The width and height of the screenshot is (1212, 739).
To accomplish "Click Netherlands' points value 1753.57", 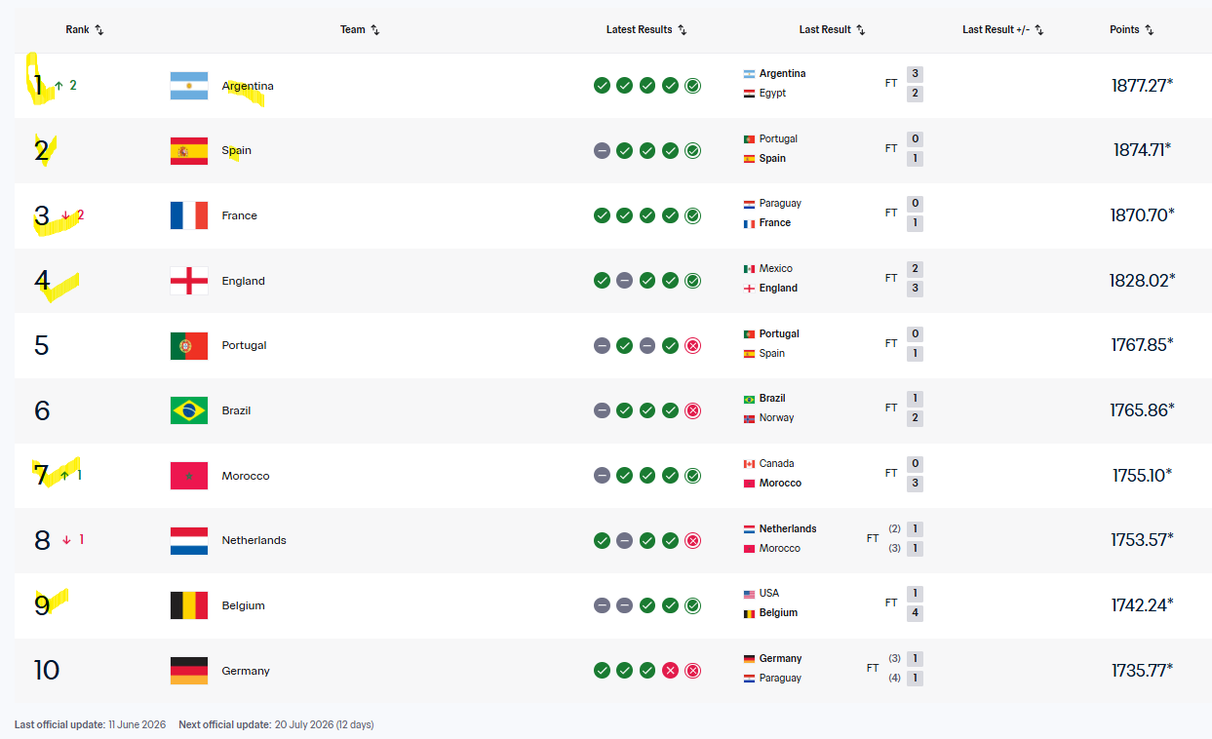I will (x=1142, y=540).
